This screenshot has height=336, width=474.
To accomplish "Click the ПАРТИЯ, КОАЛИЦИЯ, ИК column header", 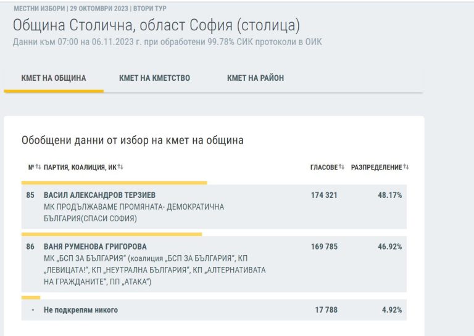I will point(80,167).
